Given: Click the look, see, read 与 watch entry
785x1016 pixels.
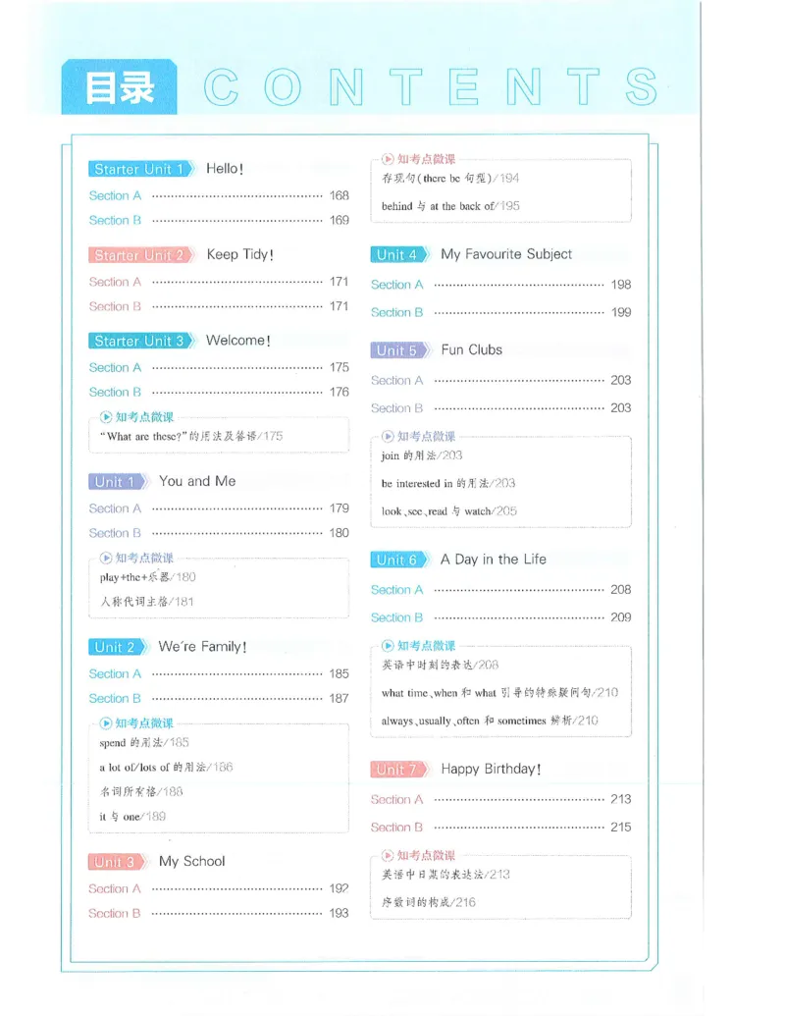Looking at the screenshot, I should (448, 511).
